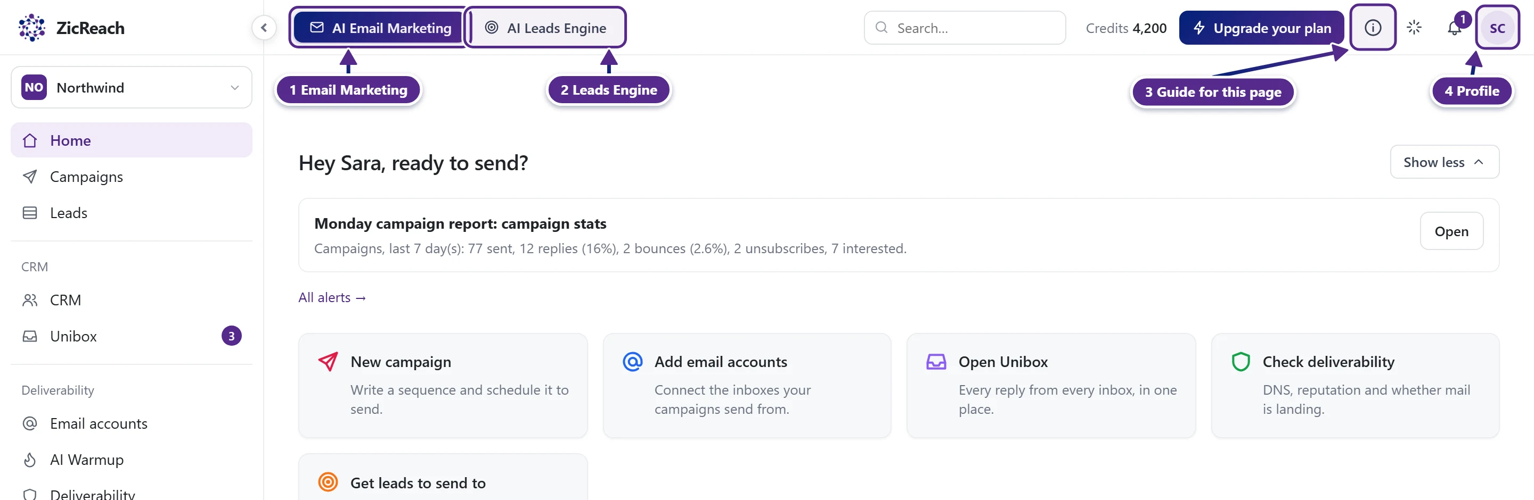Click the Credits 4,200 balance
The image size is (1534, 500).
1125,28
